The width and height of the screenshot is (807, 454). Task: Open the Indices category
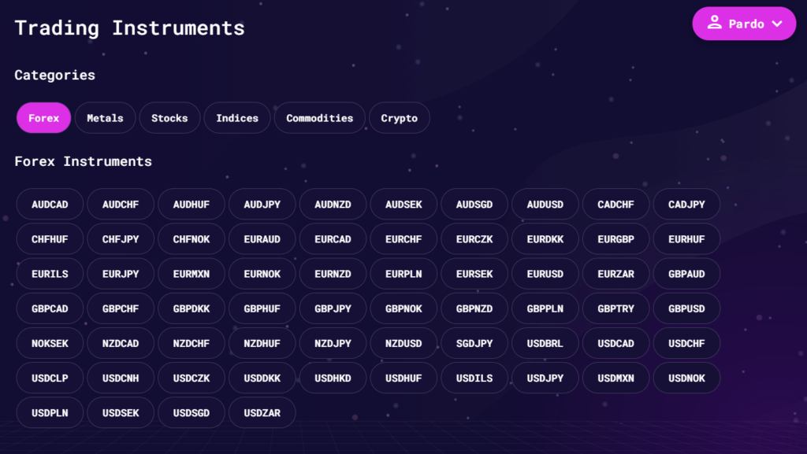[236, 117]
